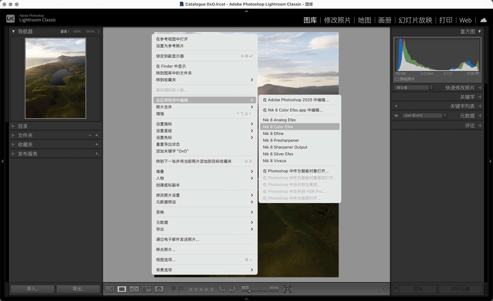
Task: Switch to the 打印 module
Action: tap(446, 20)
